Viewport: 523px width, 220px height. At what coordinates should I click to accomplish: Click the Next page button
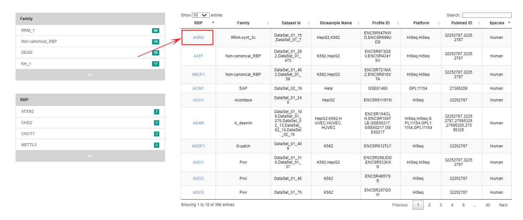point(503,205)
